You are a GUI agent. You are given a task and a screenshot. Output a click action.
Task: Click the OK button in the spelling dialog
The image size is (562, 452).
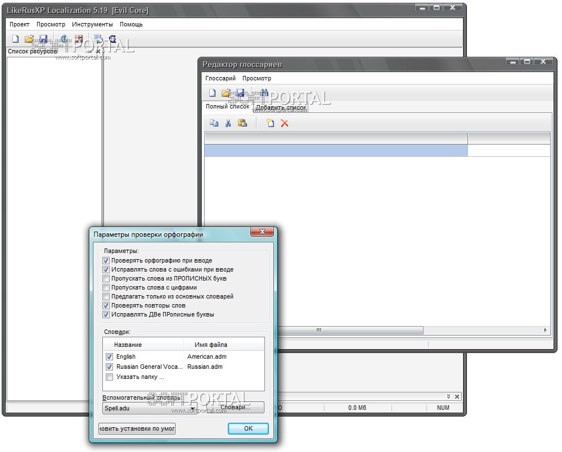(x=248, y=428)
